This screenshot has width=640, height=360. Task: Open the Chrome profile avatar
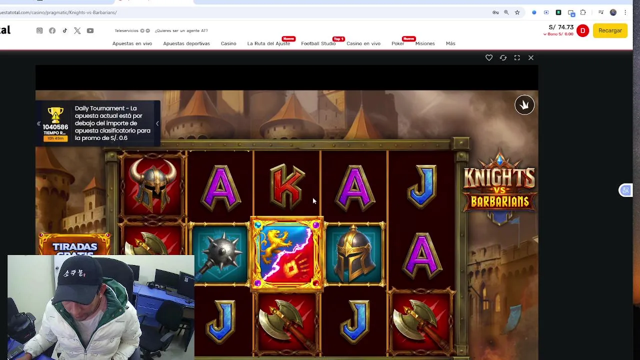click(x=613, y=12)
